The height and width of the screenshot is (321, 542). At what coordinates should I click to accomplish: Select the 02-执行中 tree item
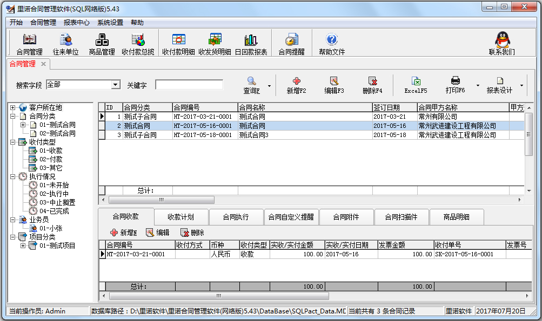pyautogui.click(x=49, y=194)
